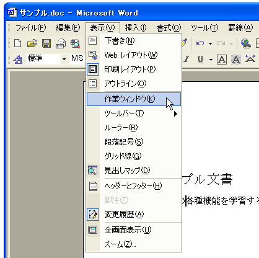The height and width of the screenshot is (258, 259).
Task: Click the 変更履歴 pencil icon
Action: pyautogui.click(x=93, y=215)
